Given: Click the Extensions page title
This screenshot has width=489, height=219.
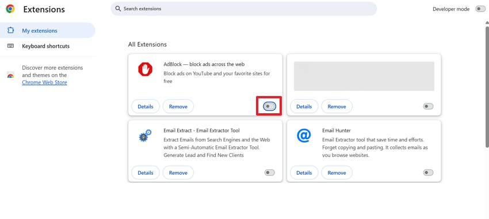Looking at the screenshot, I should point(44,9).
